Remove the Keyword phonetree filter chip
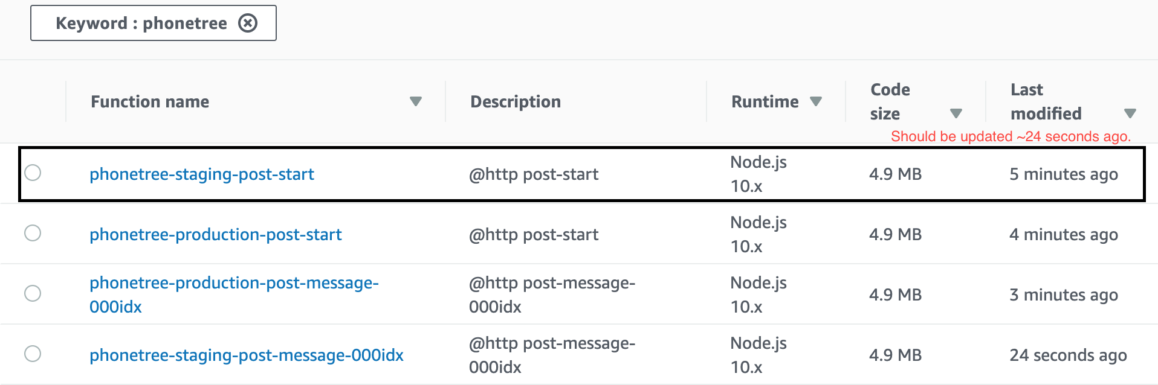The height and width of the screenshot is (385, 1158). click(248, 23)
